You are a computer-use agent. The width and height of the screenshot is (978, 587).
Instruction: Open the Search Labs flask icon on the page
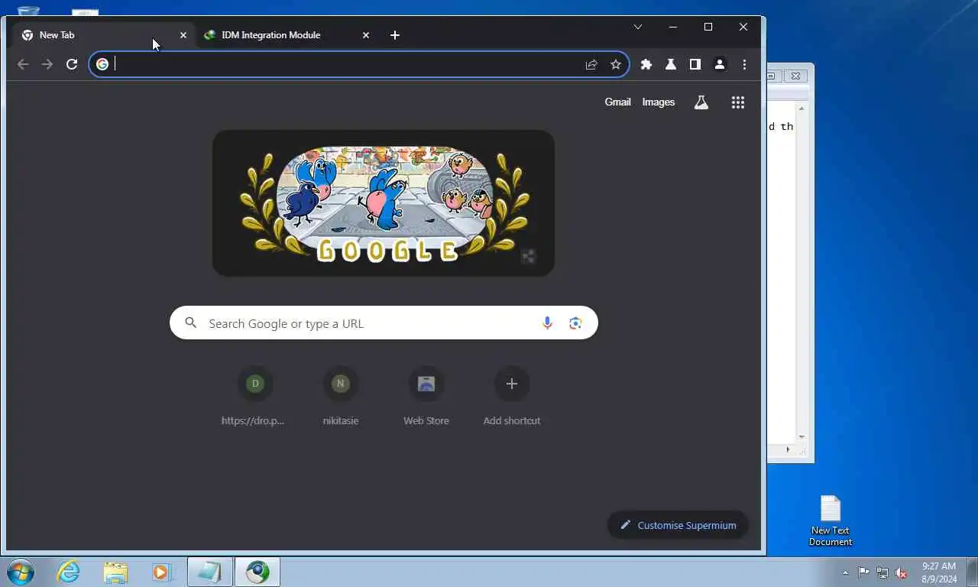(701, 102)
